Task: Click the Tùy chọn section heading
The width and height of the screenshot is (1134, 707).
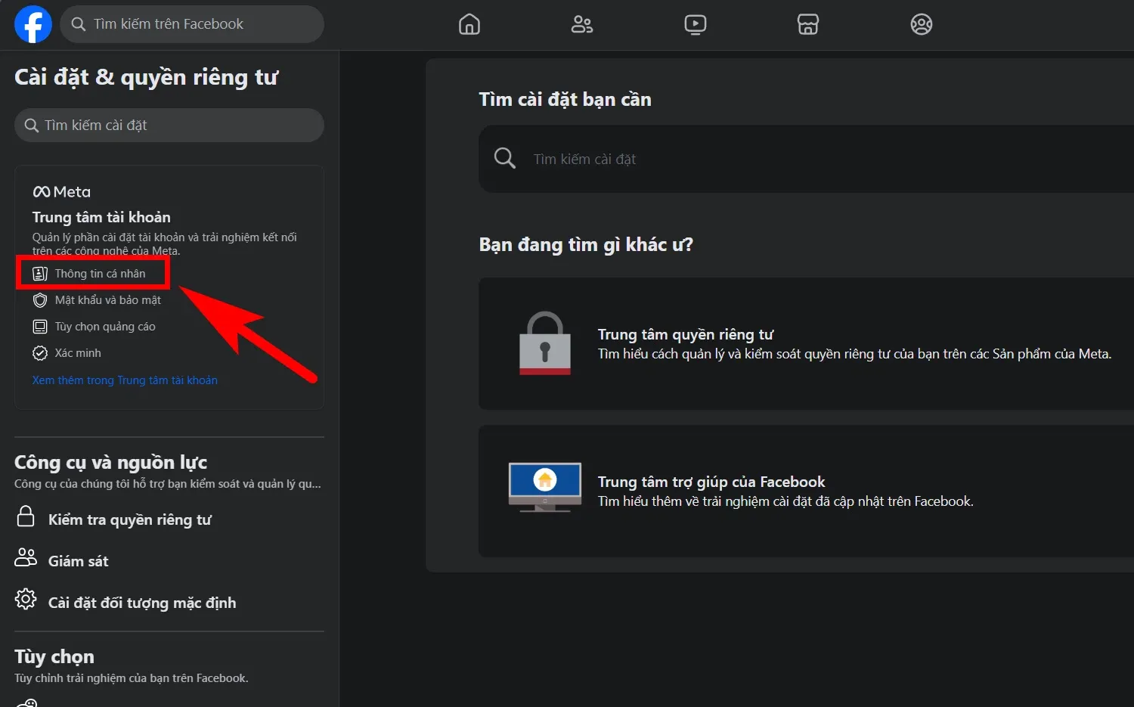Action: click(x=54, y=656)
